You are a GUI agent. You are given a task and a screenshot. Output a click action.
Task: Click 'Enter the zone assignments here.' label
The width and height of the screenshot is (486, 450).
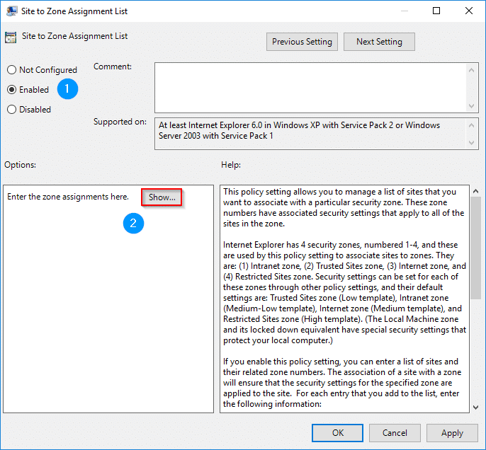click(x=68, y=197)
